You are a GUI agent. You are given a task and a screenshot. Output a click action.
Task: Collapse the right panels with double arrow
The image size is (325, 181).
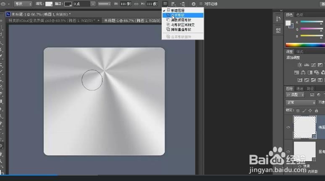281,10
